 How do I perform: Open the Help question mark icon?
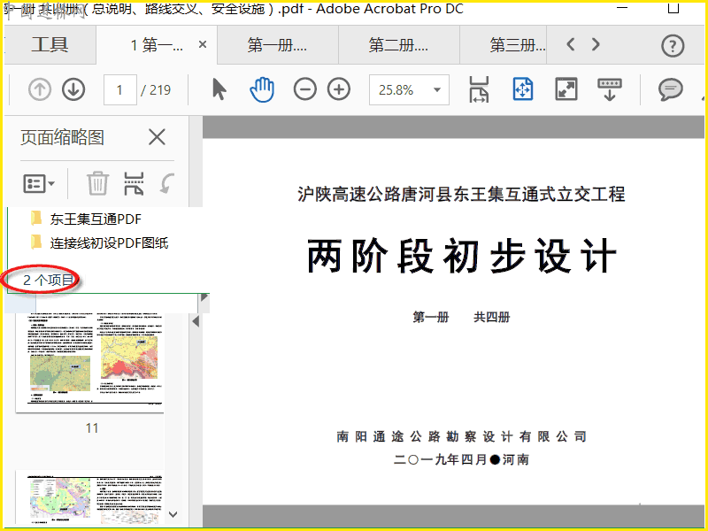(673, 46)
